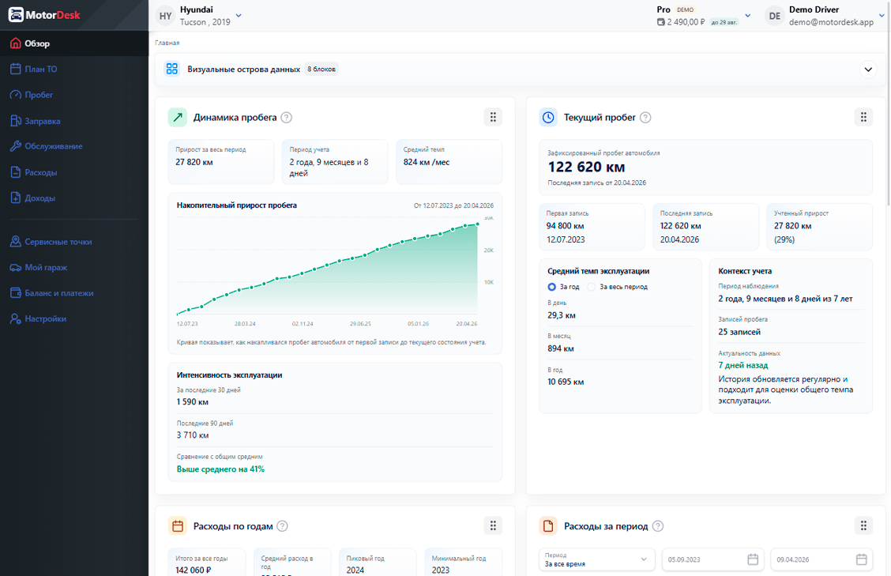Viewport: 891px width, 576px height.
Task: Click the help icon beside Динамика пробега
Action: click(287, 118)
